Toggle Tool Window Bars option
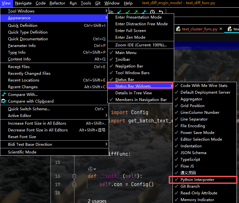239x203 pixels. point(141,73)
